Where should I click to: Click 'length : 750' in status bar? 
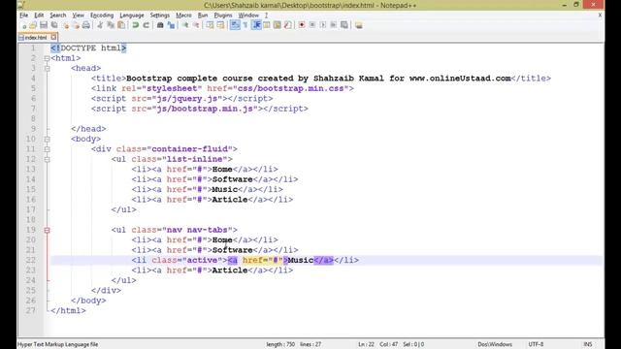[x=280, y=344]
